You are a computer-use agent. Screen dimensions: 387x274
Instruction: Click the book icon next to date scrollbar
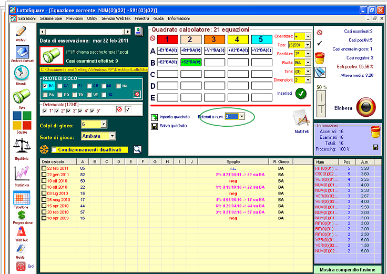[x=139, y=32]
